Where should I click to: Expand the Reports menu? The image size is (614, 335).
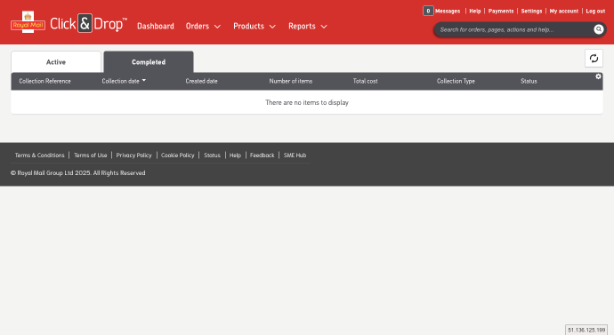(308, 26)
